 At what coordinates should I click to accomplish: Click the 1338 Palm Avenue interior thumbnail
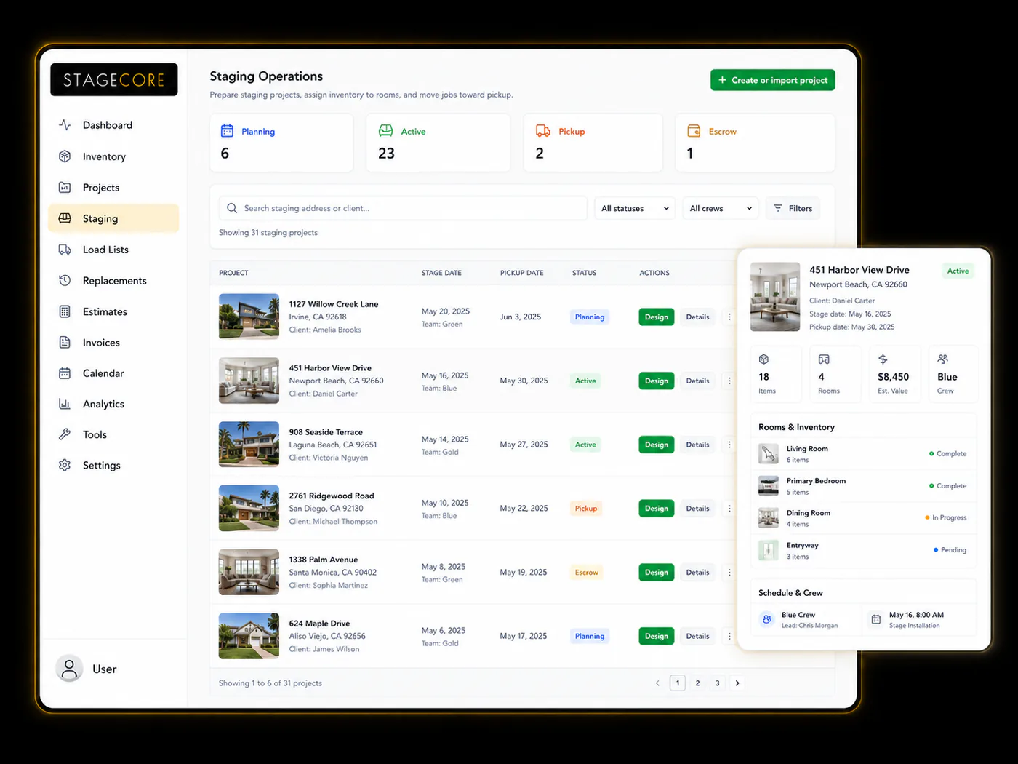(249, 572)
